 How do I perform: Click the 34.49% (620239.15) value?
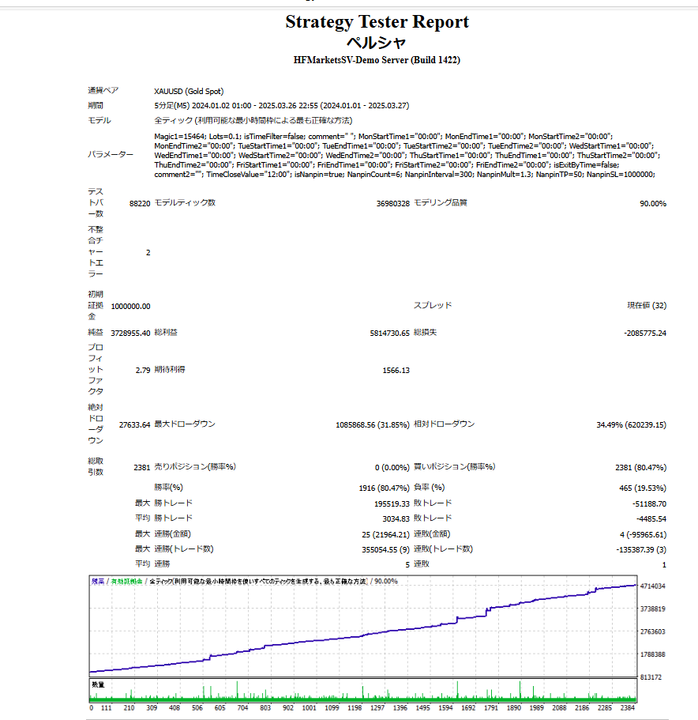pyautogui.click(x=631, y=424)
